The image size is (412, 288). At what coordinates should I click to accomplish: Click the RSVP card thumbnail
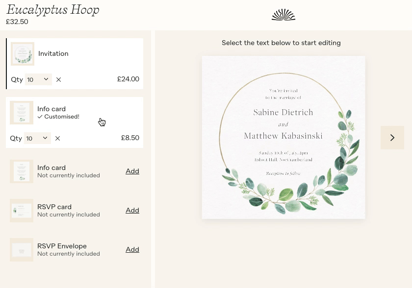pyautogui.click(x=22, y=211)
